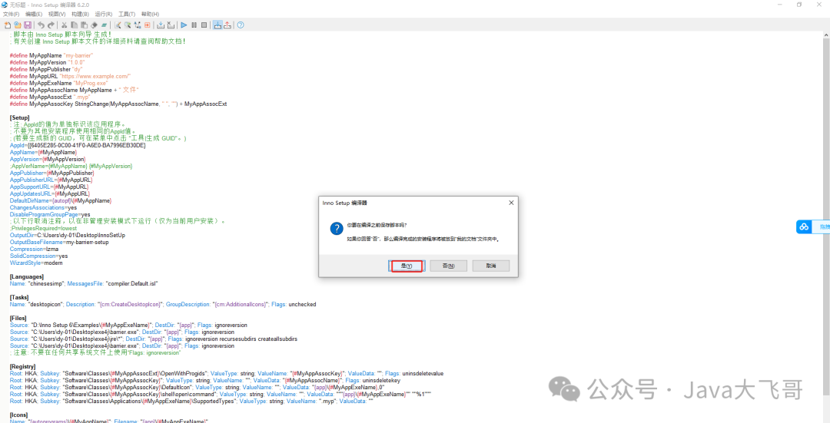Click the green Select All icon
The height and width of the screenshot is (423, 830).
(105, 25)
